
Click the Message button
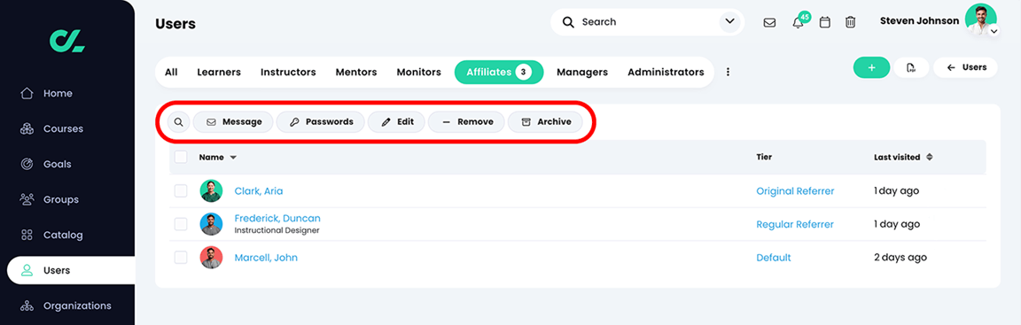[233, 121]
